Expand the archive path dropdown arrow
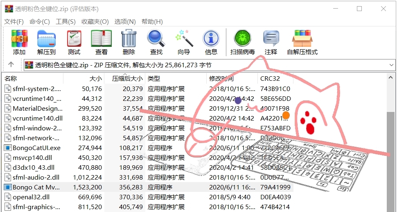This screenshot has height=212, width=397. point(391,65)
